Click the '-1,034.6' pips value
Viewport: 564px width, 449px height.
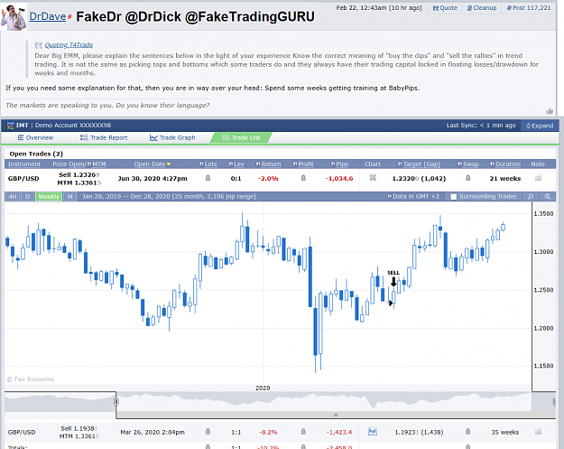[x=339, y=179]
